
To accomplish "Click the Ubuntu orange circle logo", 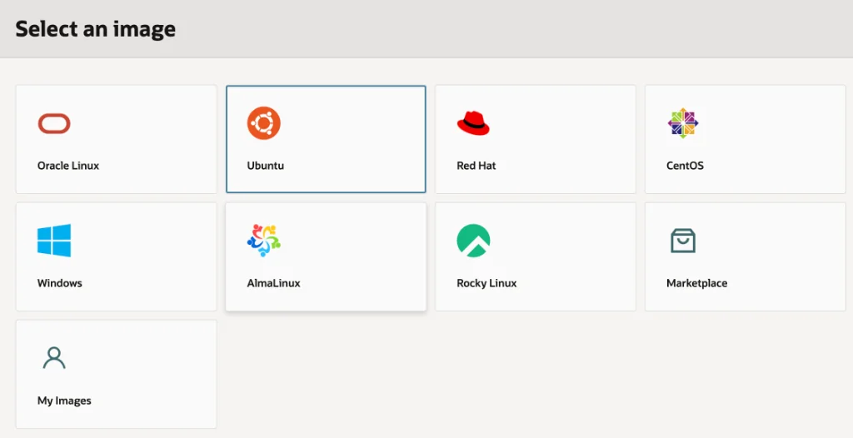I will pyautogui.click(x=264, y=123).
